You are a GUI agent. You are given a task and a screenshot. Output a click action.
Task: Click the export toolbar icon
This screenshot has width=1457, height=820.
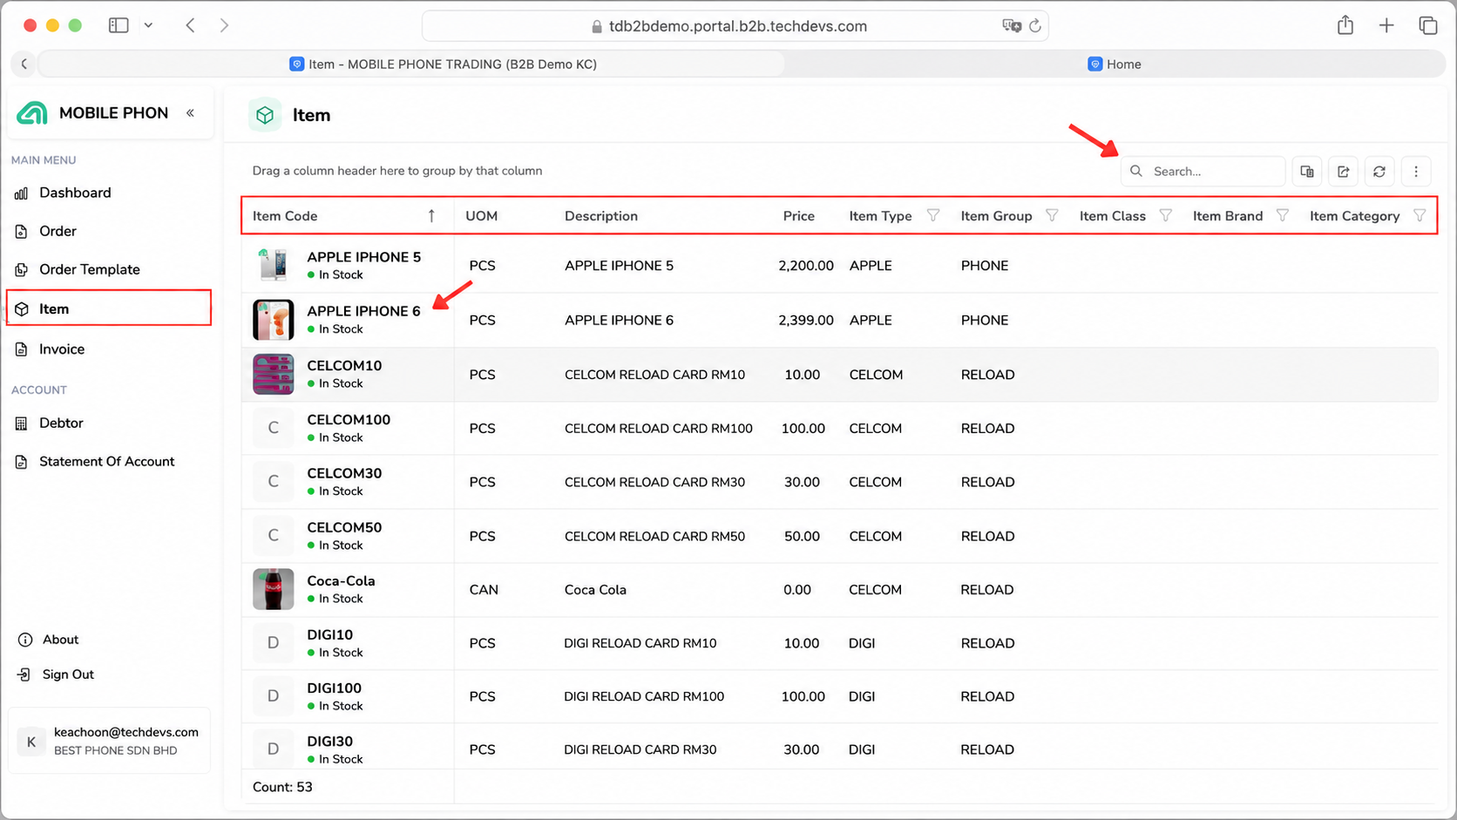(1344, 171)
